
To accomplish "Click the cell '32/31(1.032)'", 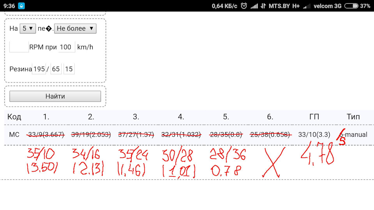I will point(181,135).
